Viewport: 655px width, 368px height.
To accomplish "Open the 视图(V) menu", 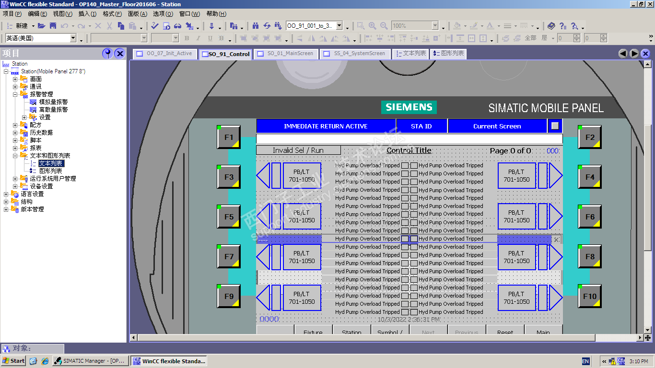I will pos(62,14).
